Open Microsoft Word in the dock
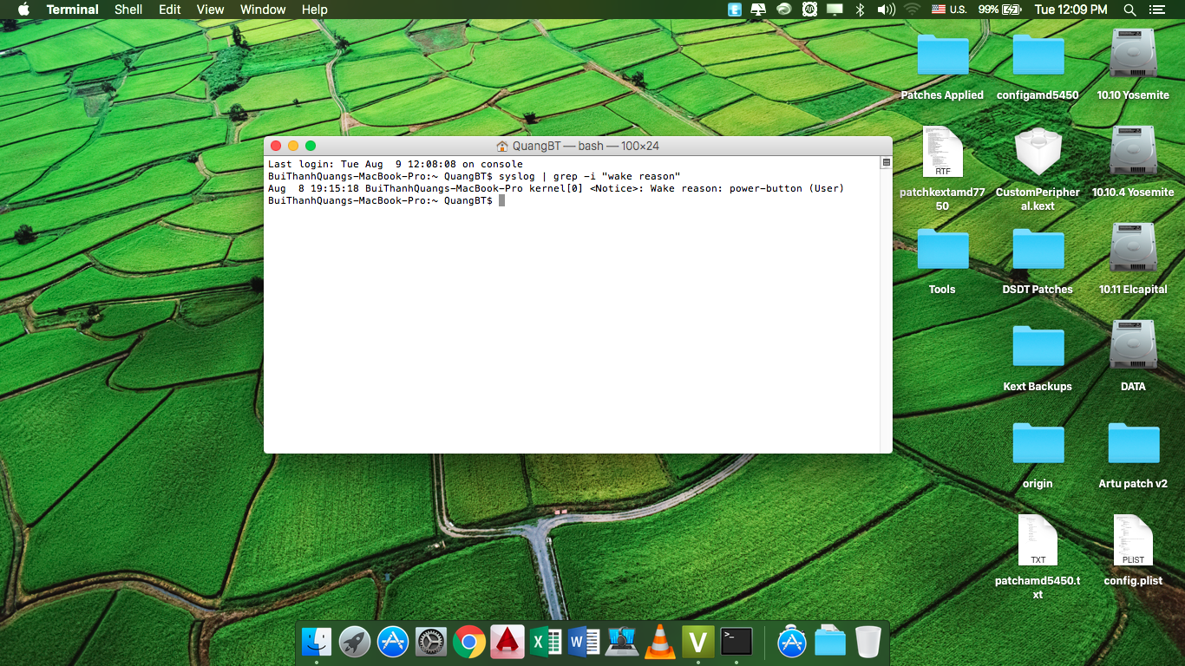Image resolution: width=1185 pixels, height=666 pixels. point(584,643)
